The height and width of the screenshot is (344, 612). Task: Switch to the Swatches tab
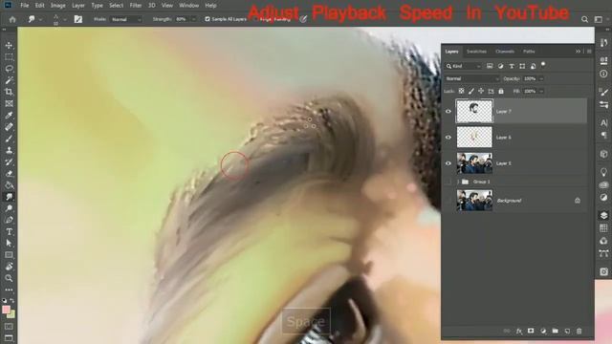pyautogui.click(x=476, y=52)
